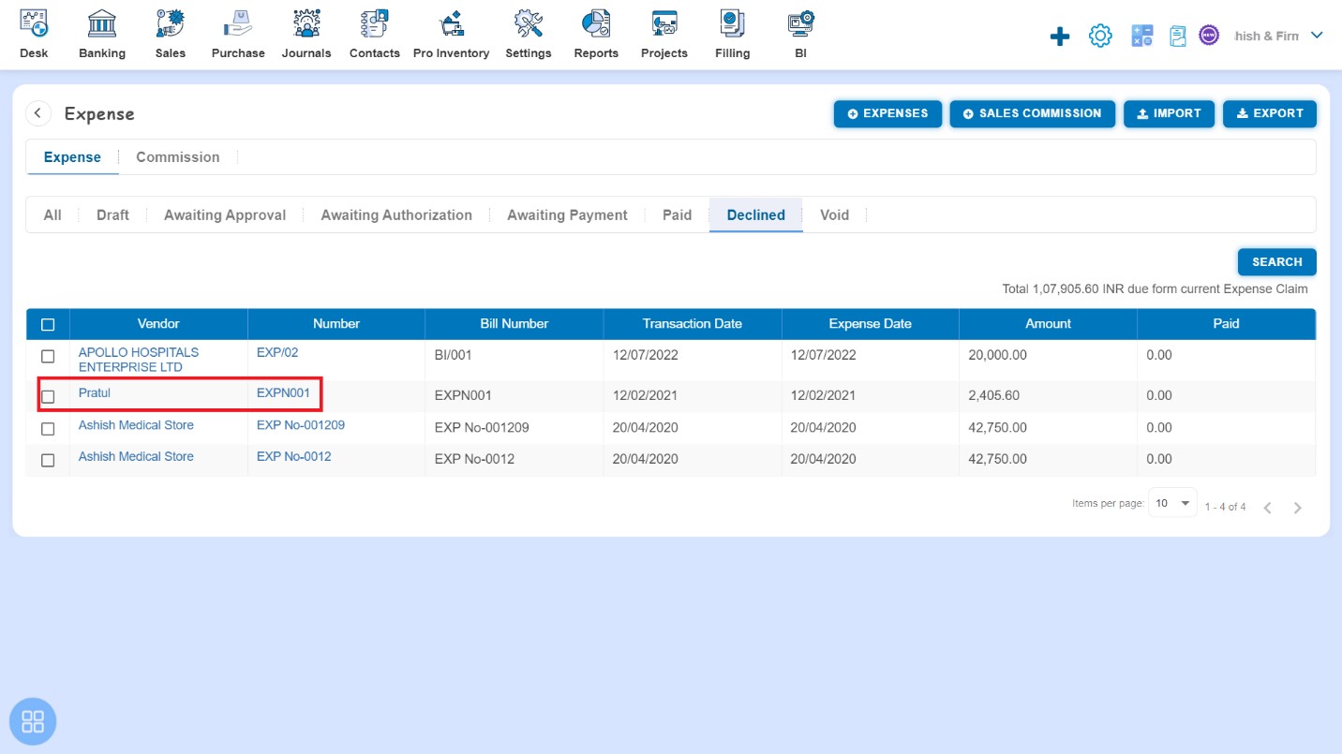Open the app grid launcher button
Image resolution: width=1342 pixels, height=754 pixels.
pyautogui.click(x=33, y=722)
